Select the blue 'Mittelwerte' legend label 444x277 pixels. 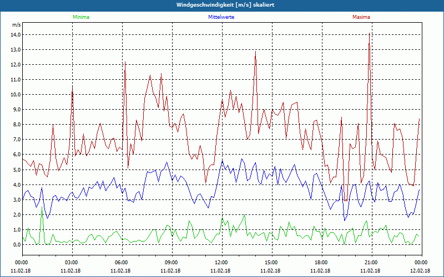pos(221,17)
